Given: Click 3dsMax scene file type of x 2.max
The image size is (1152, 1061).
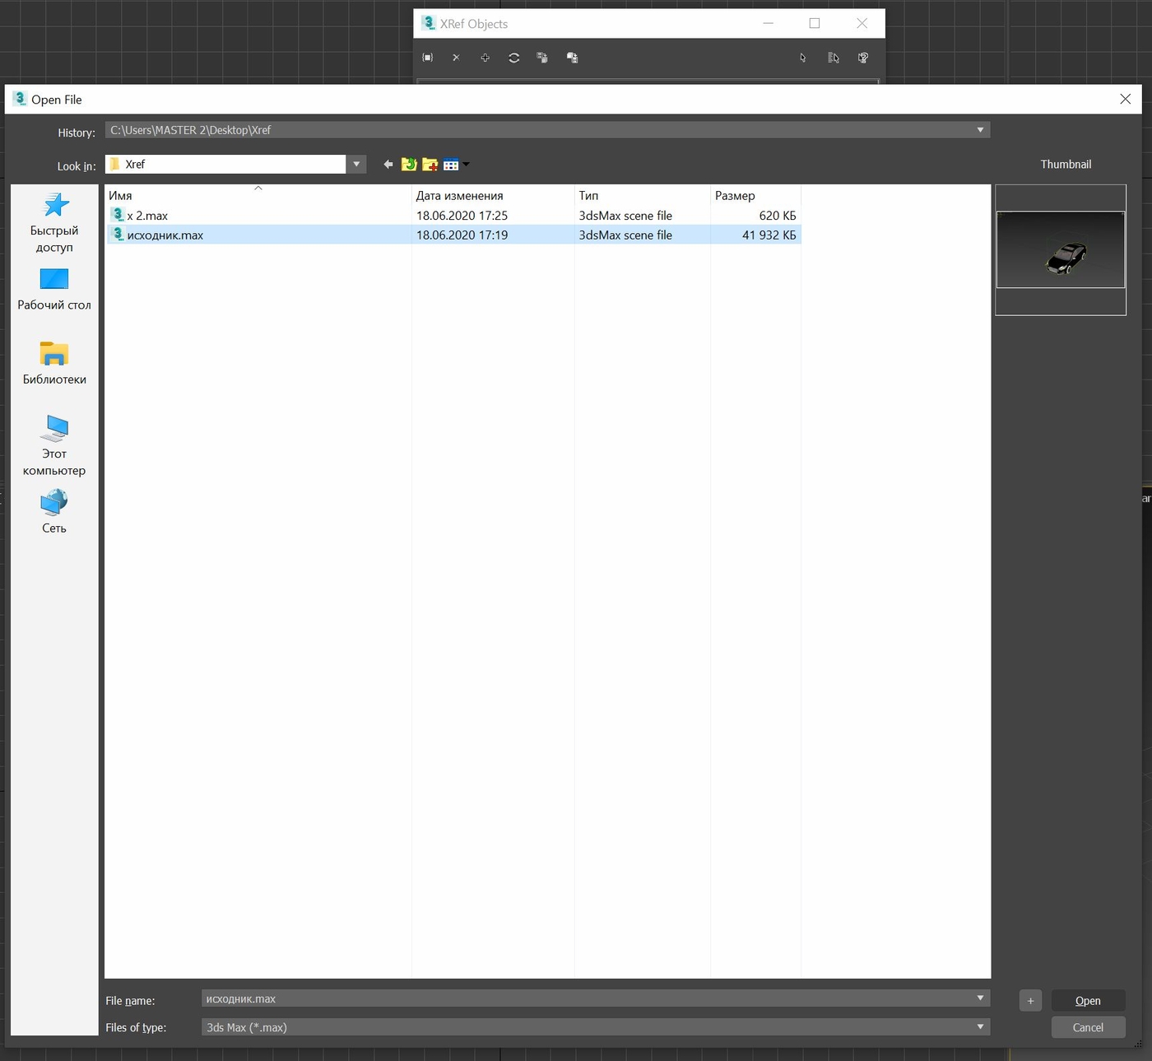Looking at the screenshot, I should tap(625, 216).
